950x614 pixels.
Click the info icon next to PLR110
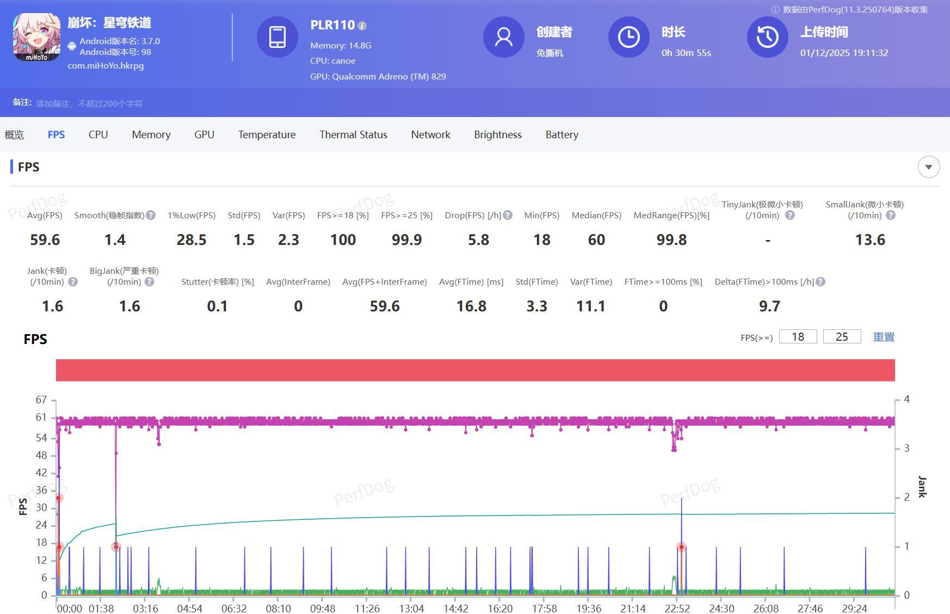362,26
